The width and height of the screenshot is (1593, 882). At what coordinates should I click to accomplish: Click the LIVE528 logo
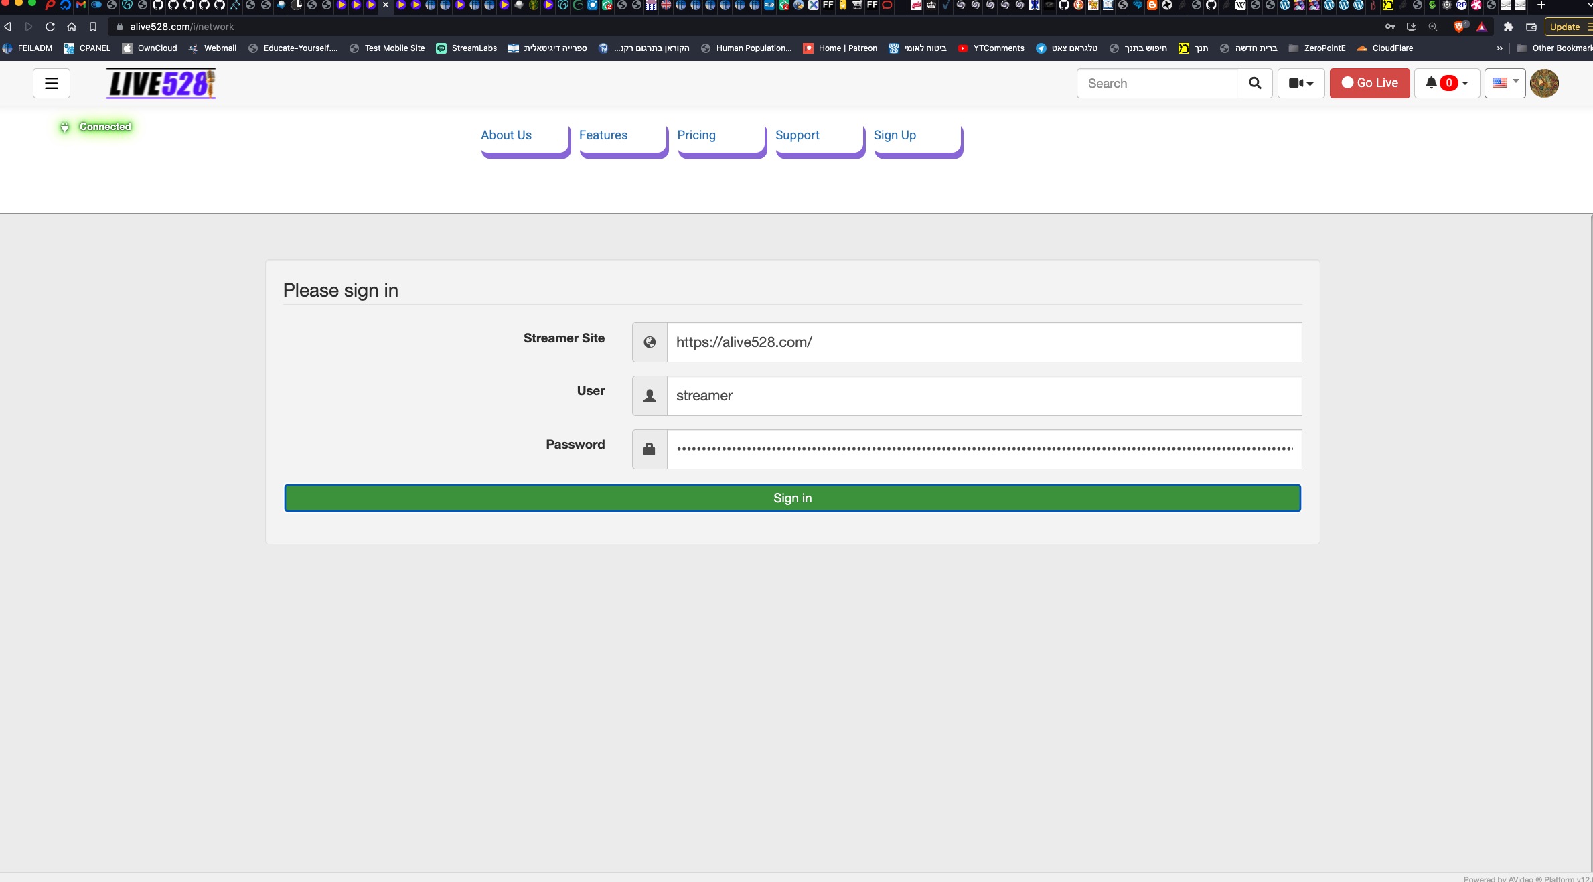[x=161, y=84]
